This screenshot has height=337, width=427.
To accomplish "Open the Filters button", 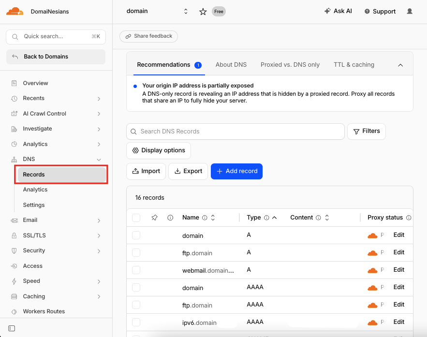I will 367,131.
